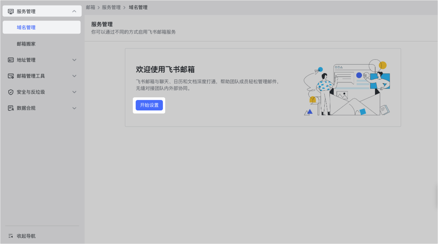Select 域名管理 in the sidebar
The width and height of the screenshot is (438, 244).
42,27
